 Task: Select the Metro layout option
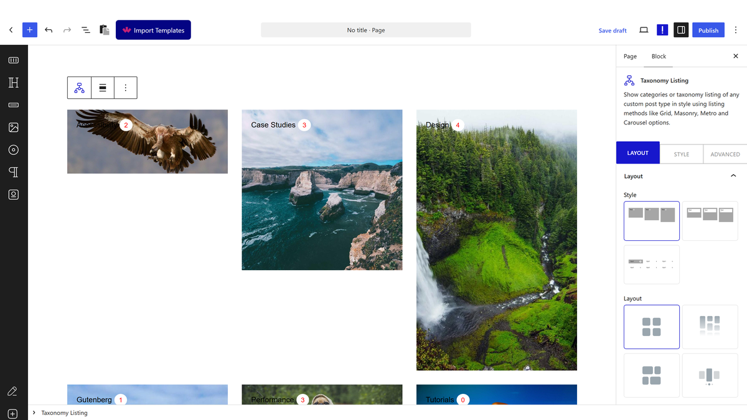(652, 375)
